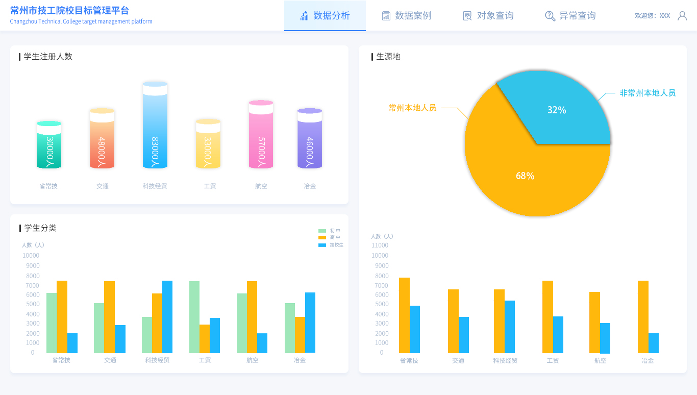Screen dimensions: 697x395
Task: Open the user profile avatar icon
Action: 682,16
